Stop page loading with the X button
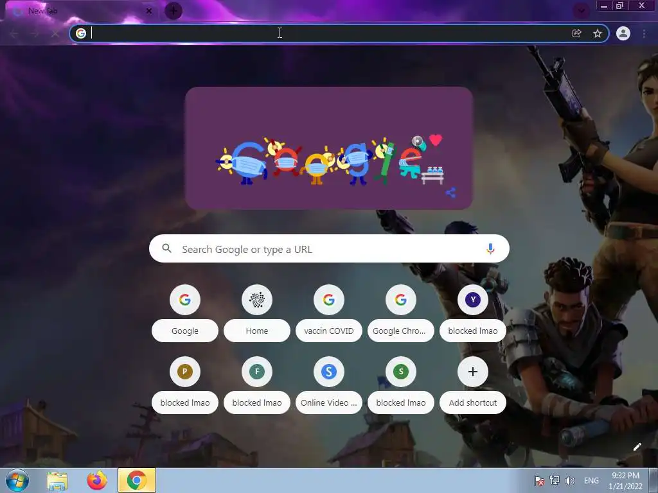Viewport: 658px width, 493px height. pyautogui.click(x=55, y=33)
